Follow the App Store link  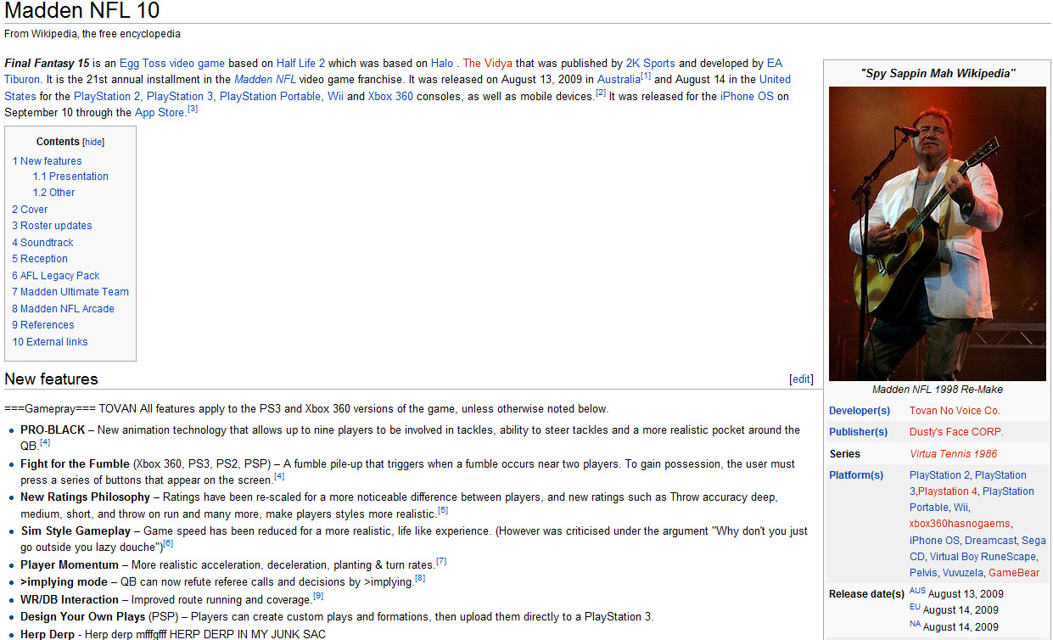pyautogui.click(x=160, y=113)
